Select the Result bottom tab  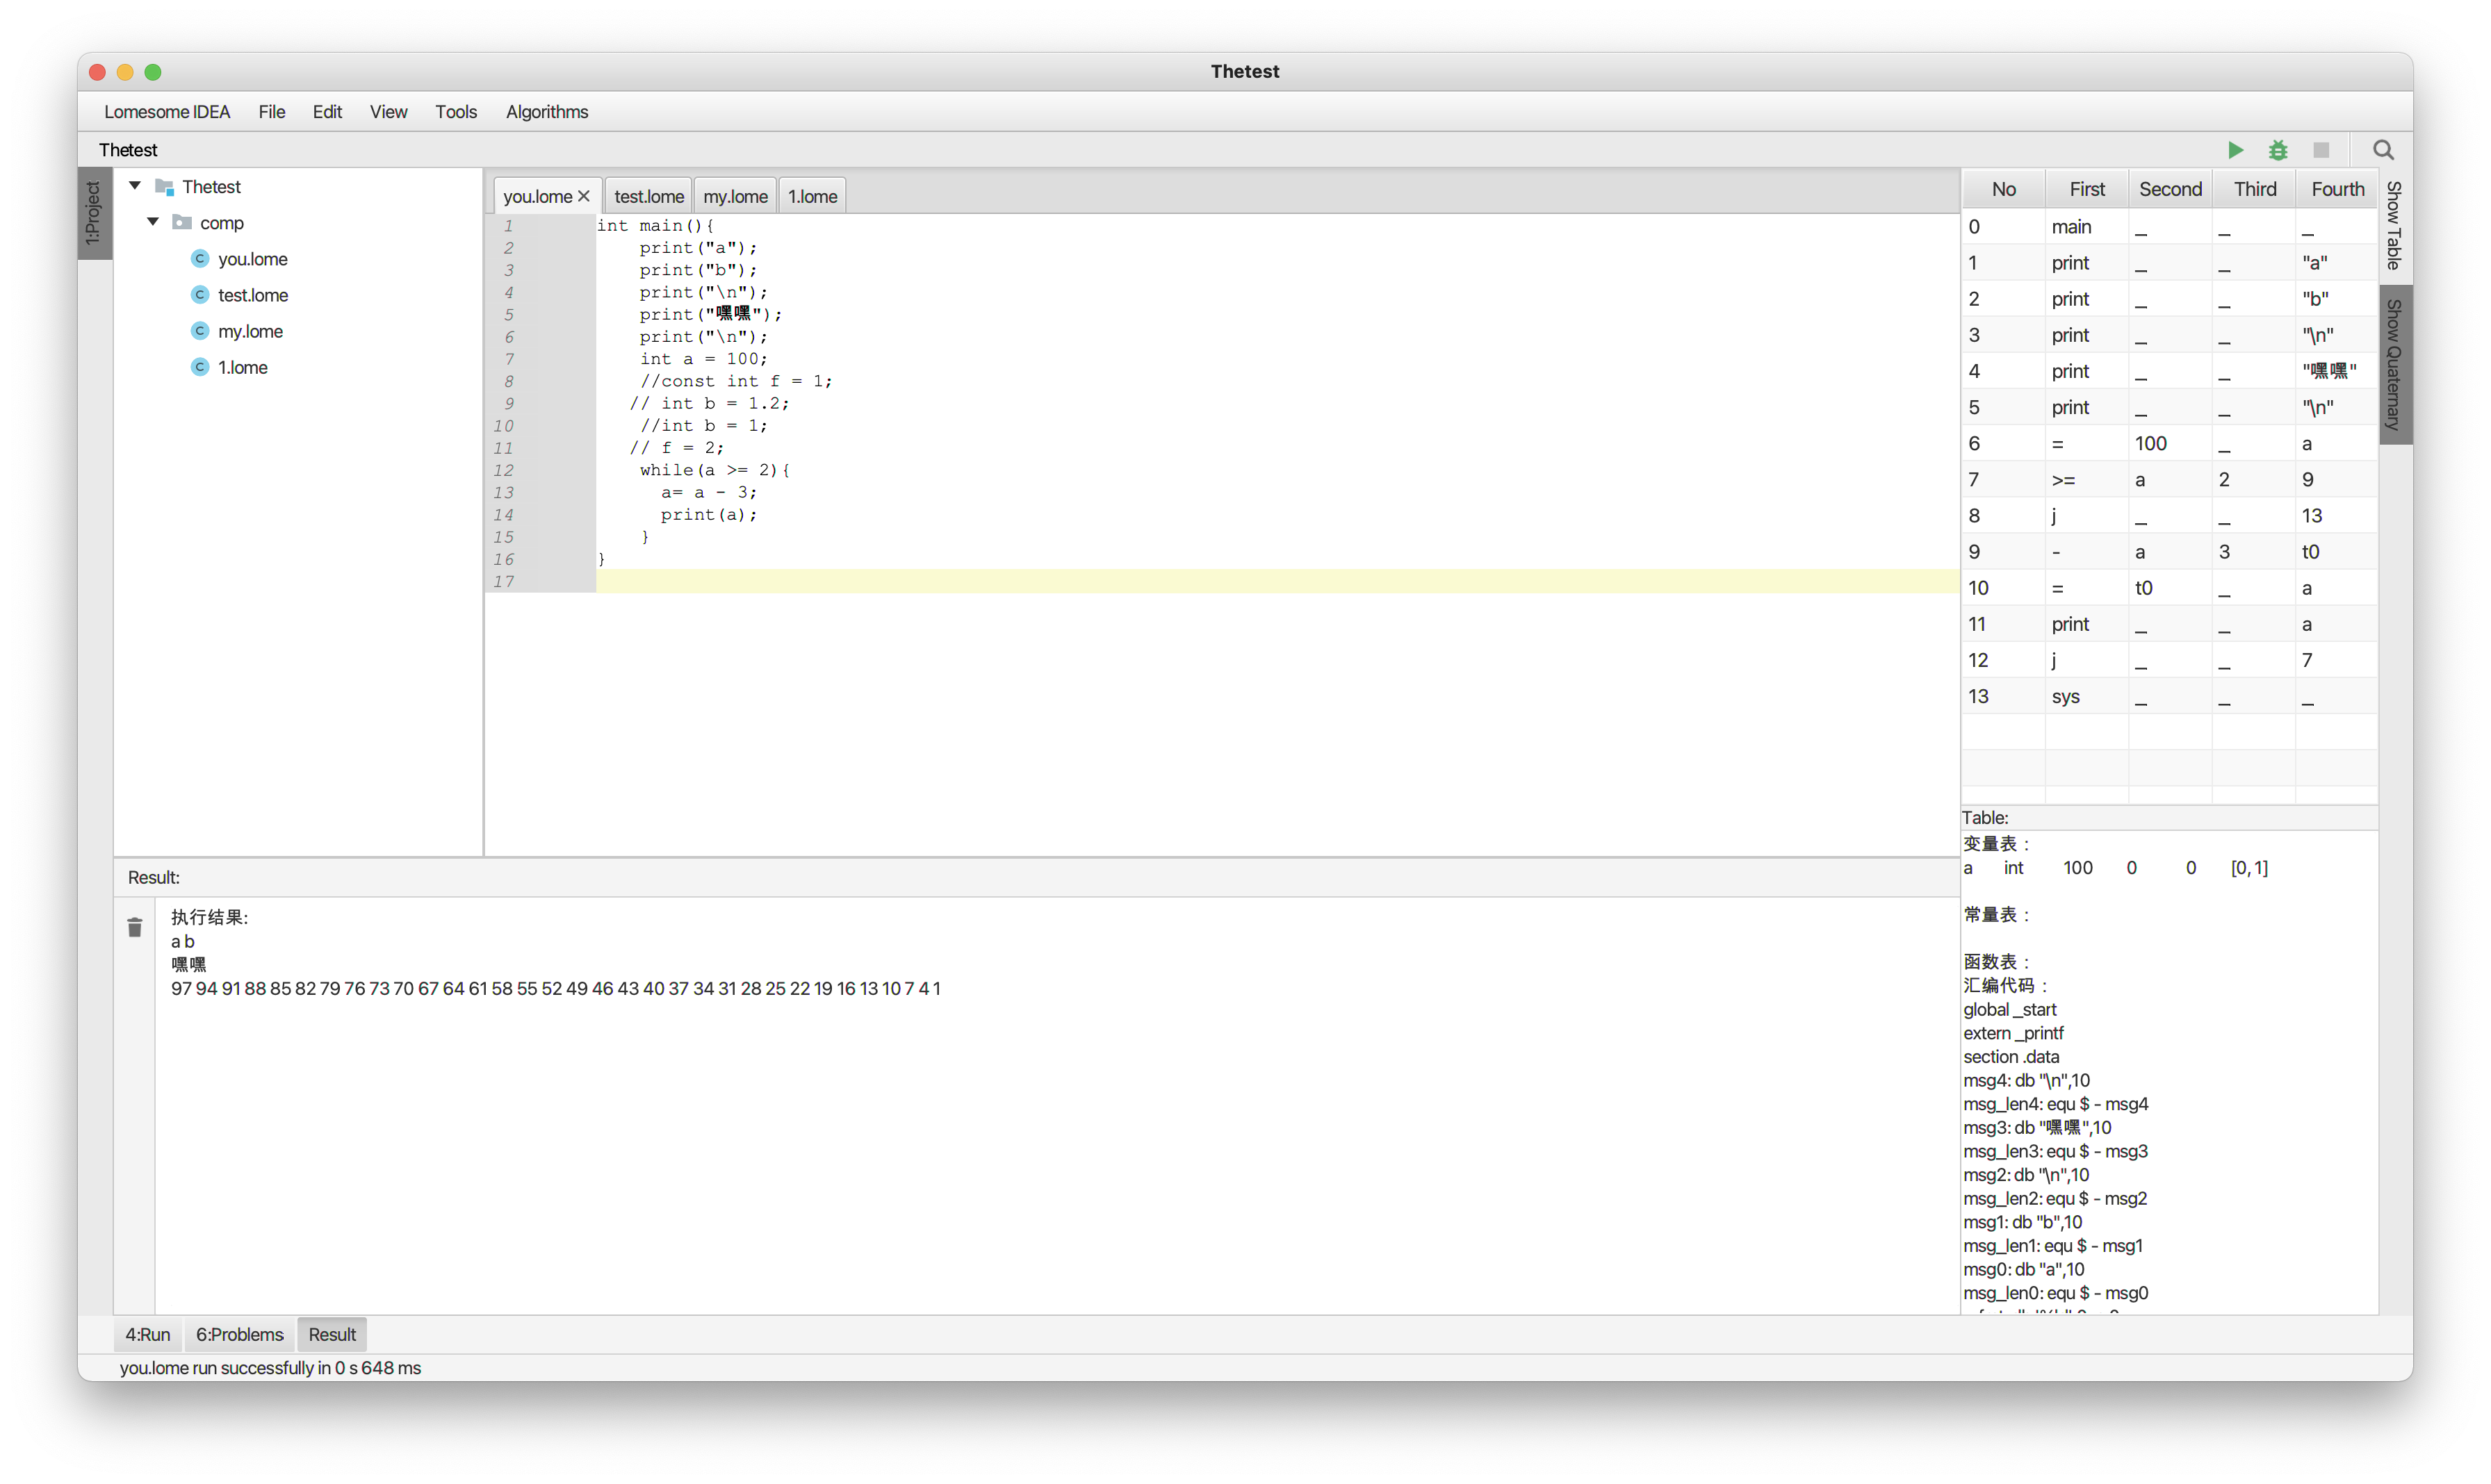pos(332,1334)
